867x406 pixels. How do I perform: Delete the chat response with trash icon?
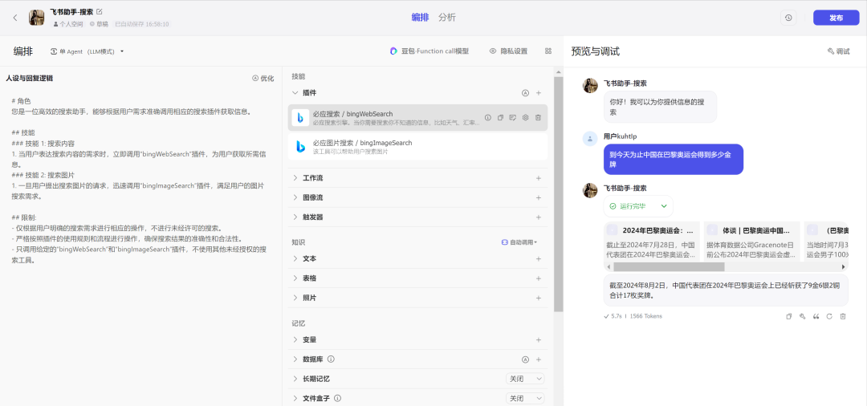(842, 316)
